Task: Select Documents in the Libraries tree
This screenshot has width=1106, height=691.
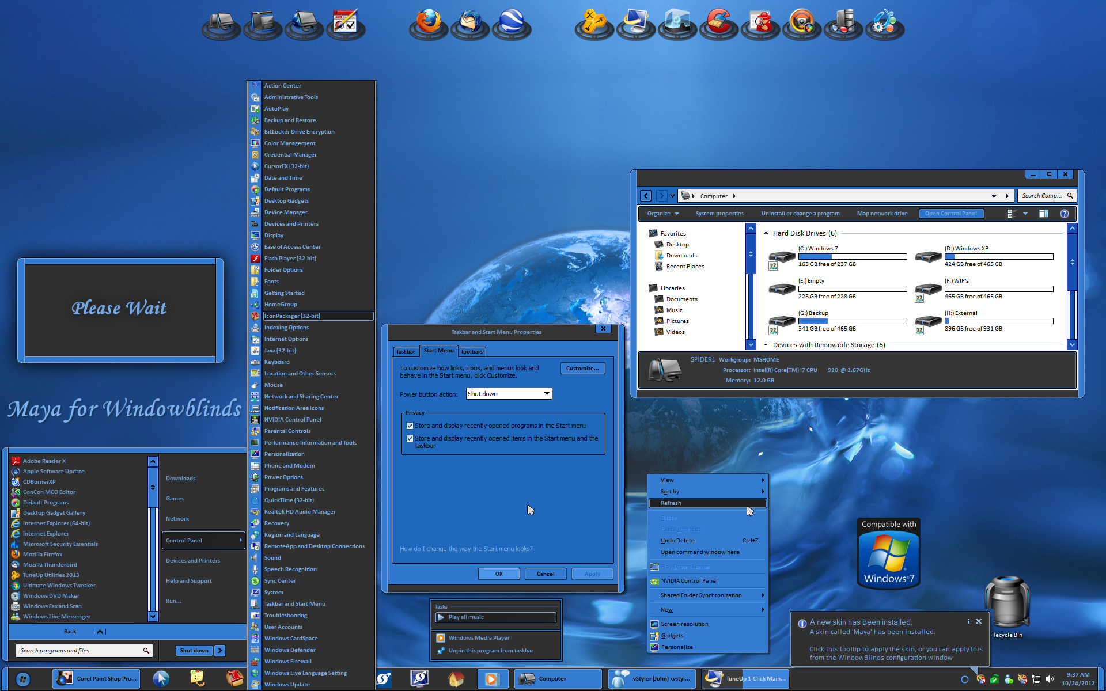Action: [681, 299]
